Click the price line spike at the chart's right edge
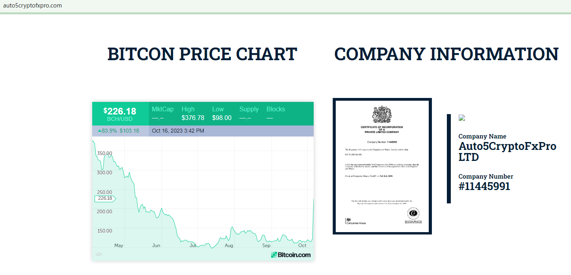571x275 pixels. (312, 220)
